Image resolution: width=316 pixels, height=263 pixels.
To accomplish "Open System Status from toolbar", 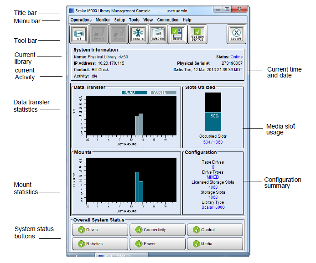I will (197, 34).
